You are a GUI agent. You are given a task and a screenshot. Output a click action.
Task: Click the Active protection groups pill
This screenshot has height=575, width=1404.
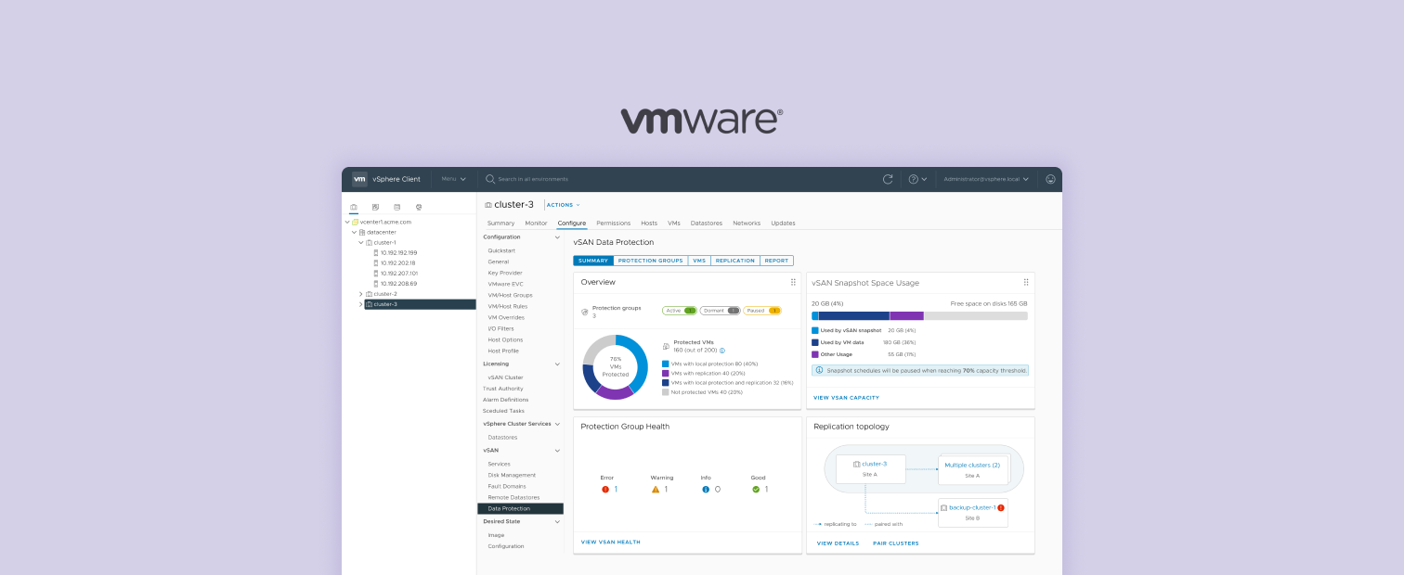pos(678,311)
